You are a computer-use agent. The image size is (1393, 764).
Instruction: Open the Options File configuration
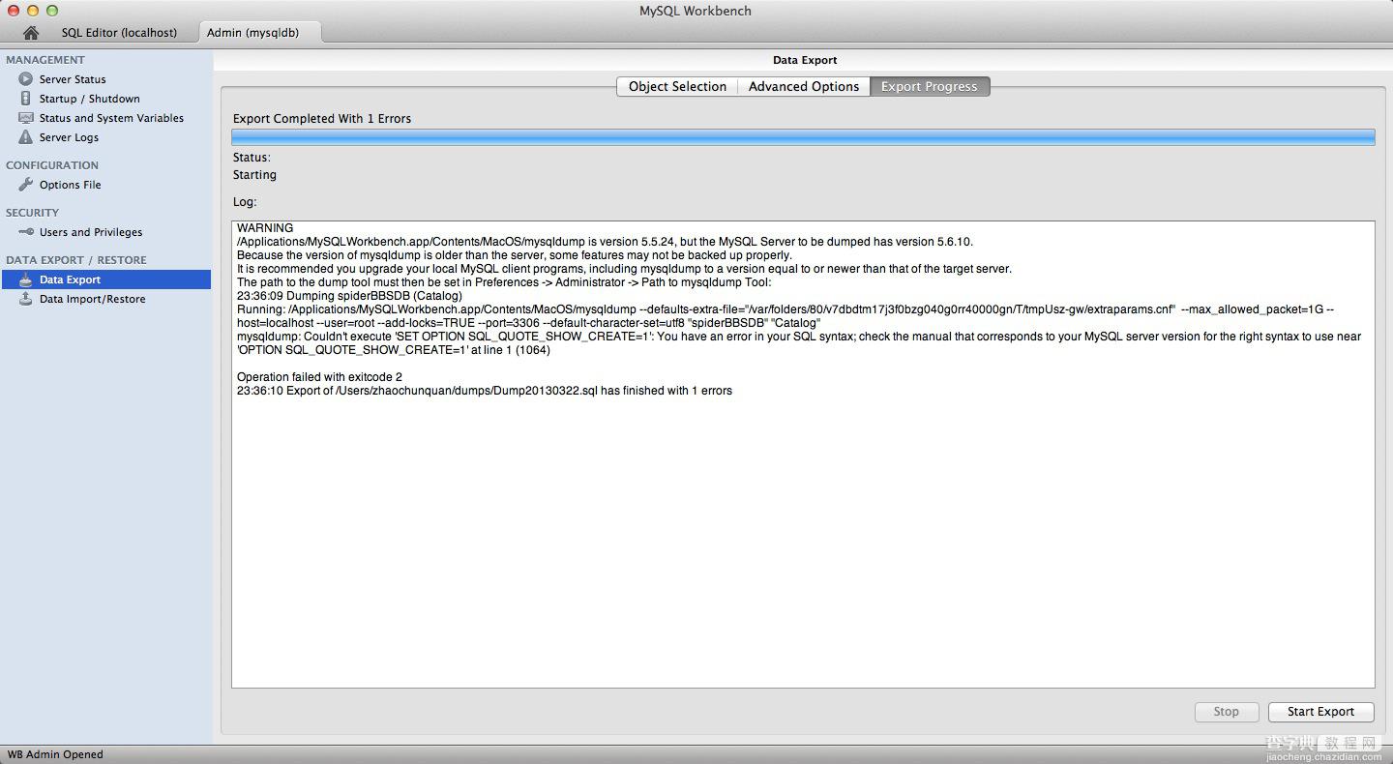point(70,185)
